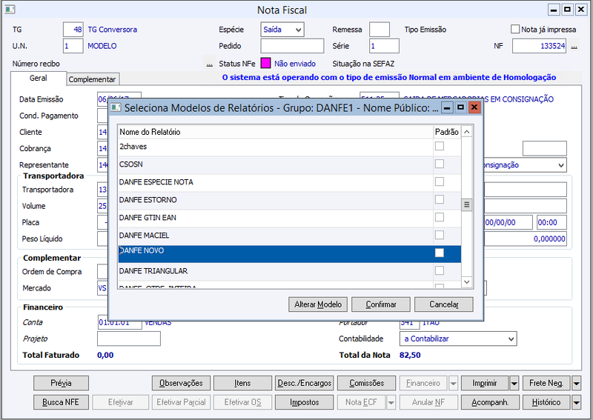Viewport: 593px width, 420px height.
Task: Click the TG code input field
Action: 73,30
